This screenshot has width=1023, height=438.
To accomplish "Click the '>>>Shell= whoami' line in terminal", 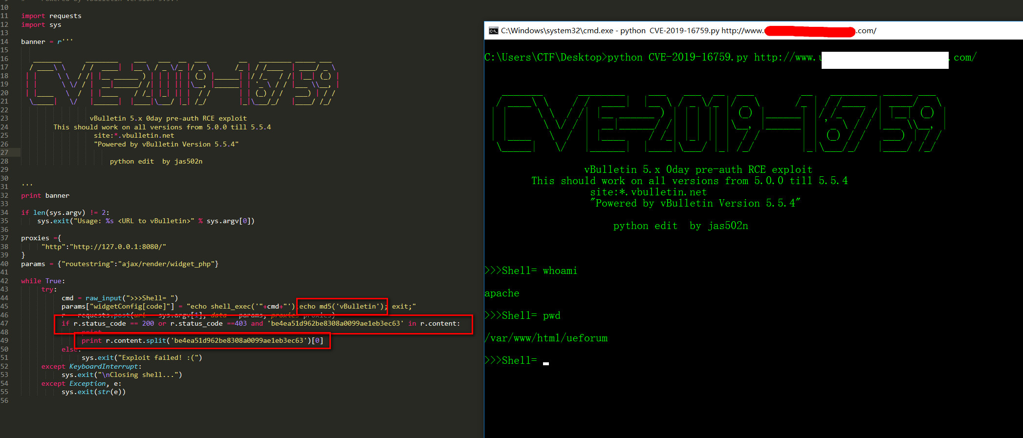I will coord(531,271).
